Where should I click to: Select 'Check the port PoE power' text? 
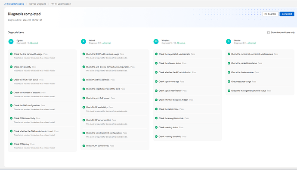[x=98, y=98]
